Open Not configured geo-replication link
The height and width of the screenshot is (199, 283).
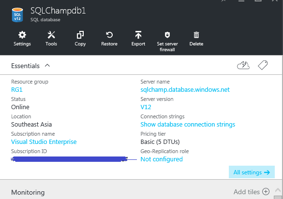click(x=162, y=159)
